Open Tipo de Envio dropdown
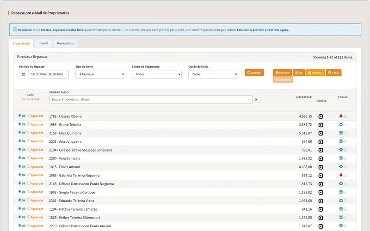 [100, 74]
